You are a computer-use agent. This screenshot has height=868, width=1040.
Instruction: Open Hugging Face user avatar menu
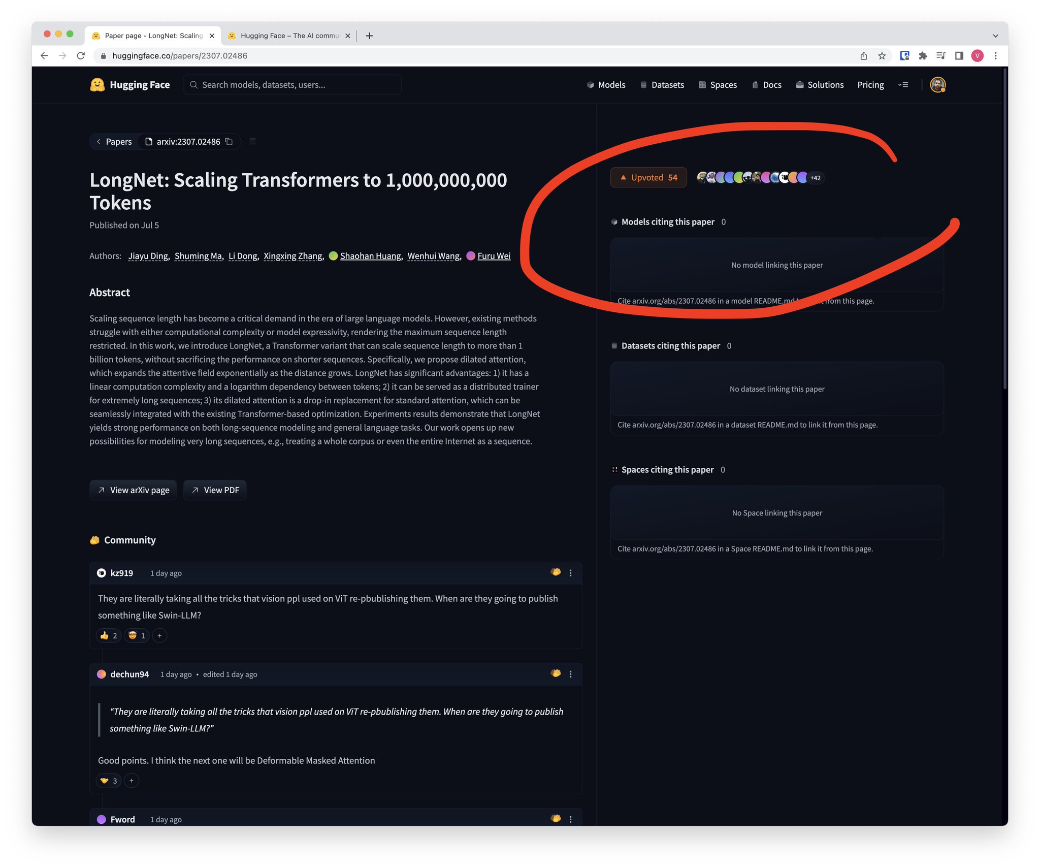pos(937,85)
